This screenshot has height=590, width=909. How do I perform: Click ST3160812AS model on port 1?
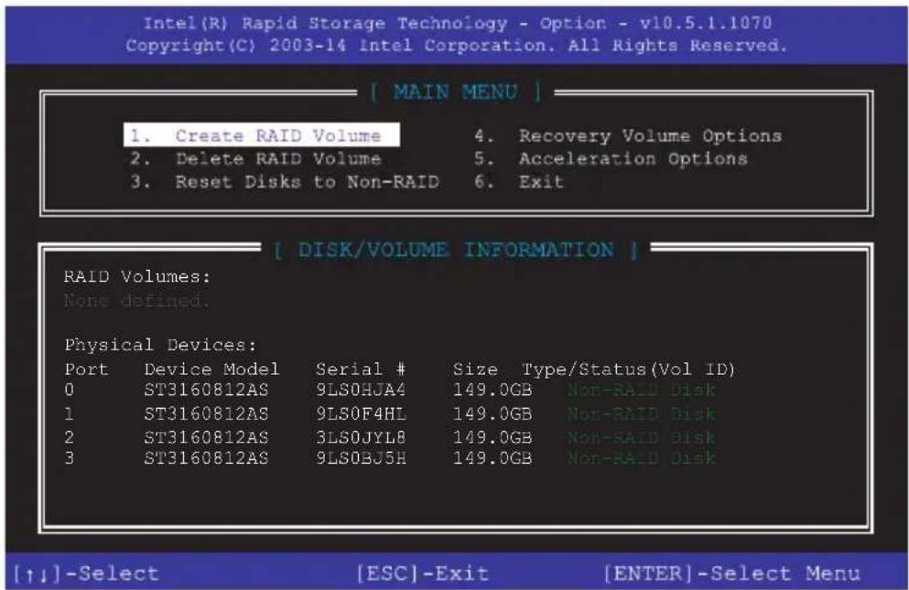206,413
